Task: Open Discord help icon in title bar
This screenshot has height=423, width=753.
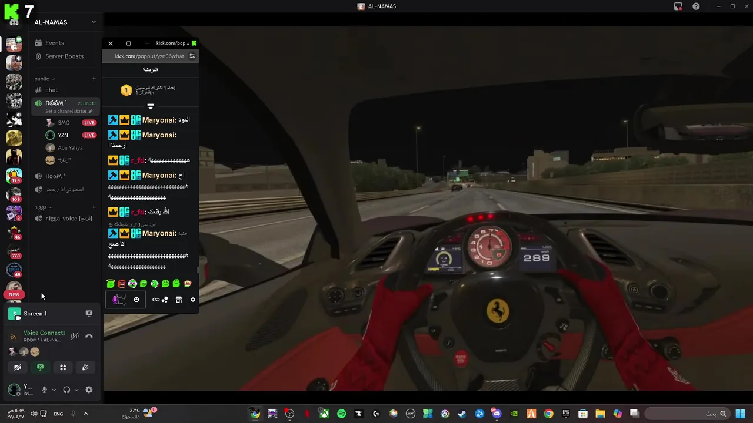Action: 696,6
